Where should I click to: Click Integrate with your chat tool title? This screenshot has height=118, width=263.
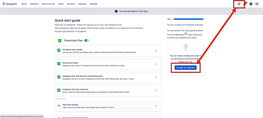pyautogui.click(x=76, y=89)
